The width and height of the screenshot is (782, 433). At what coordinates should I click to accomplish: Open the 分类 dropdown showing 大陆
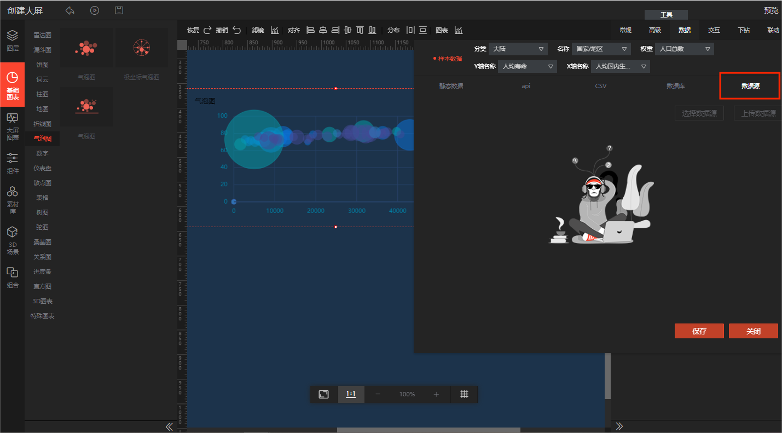(x=518, y=49)
